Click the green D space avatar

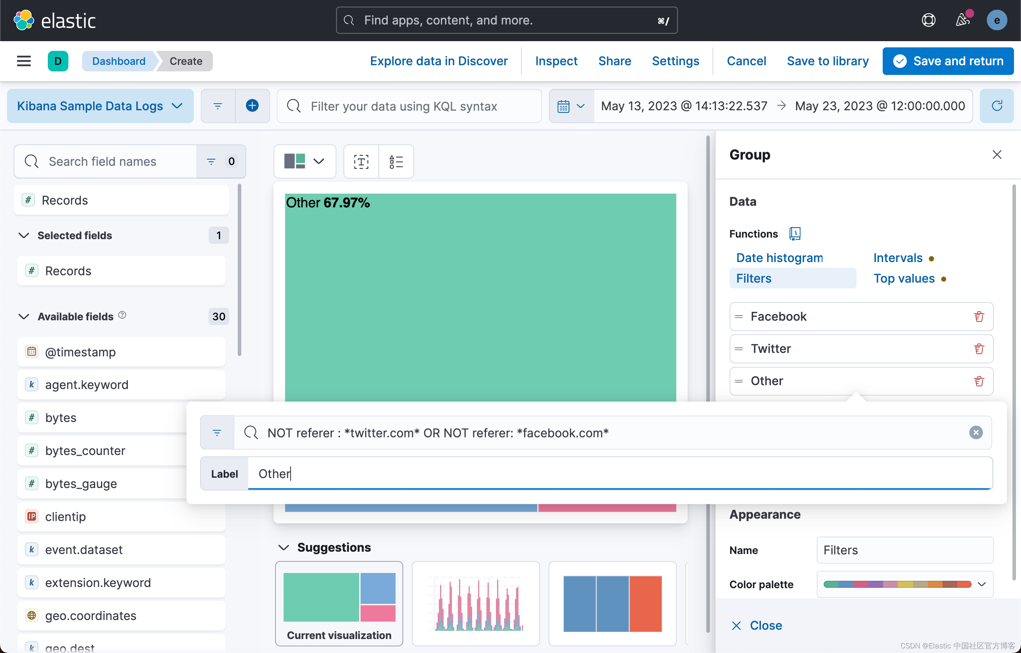click(58, 61)
